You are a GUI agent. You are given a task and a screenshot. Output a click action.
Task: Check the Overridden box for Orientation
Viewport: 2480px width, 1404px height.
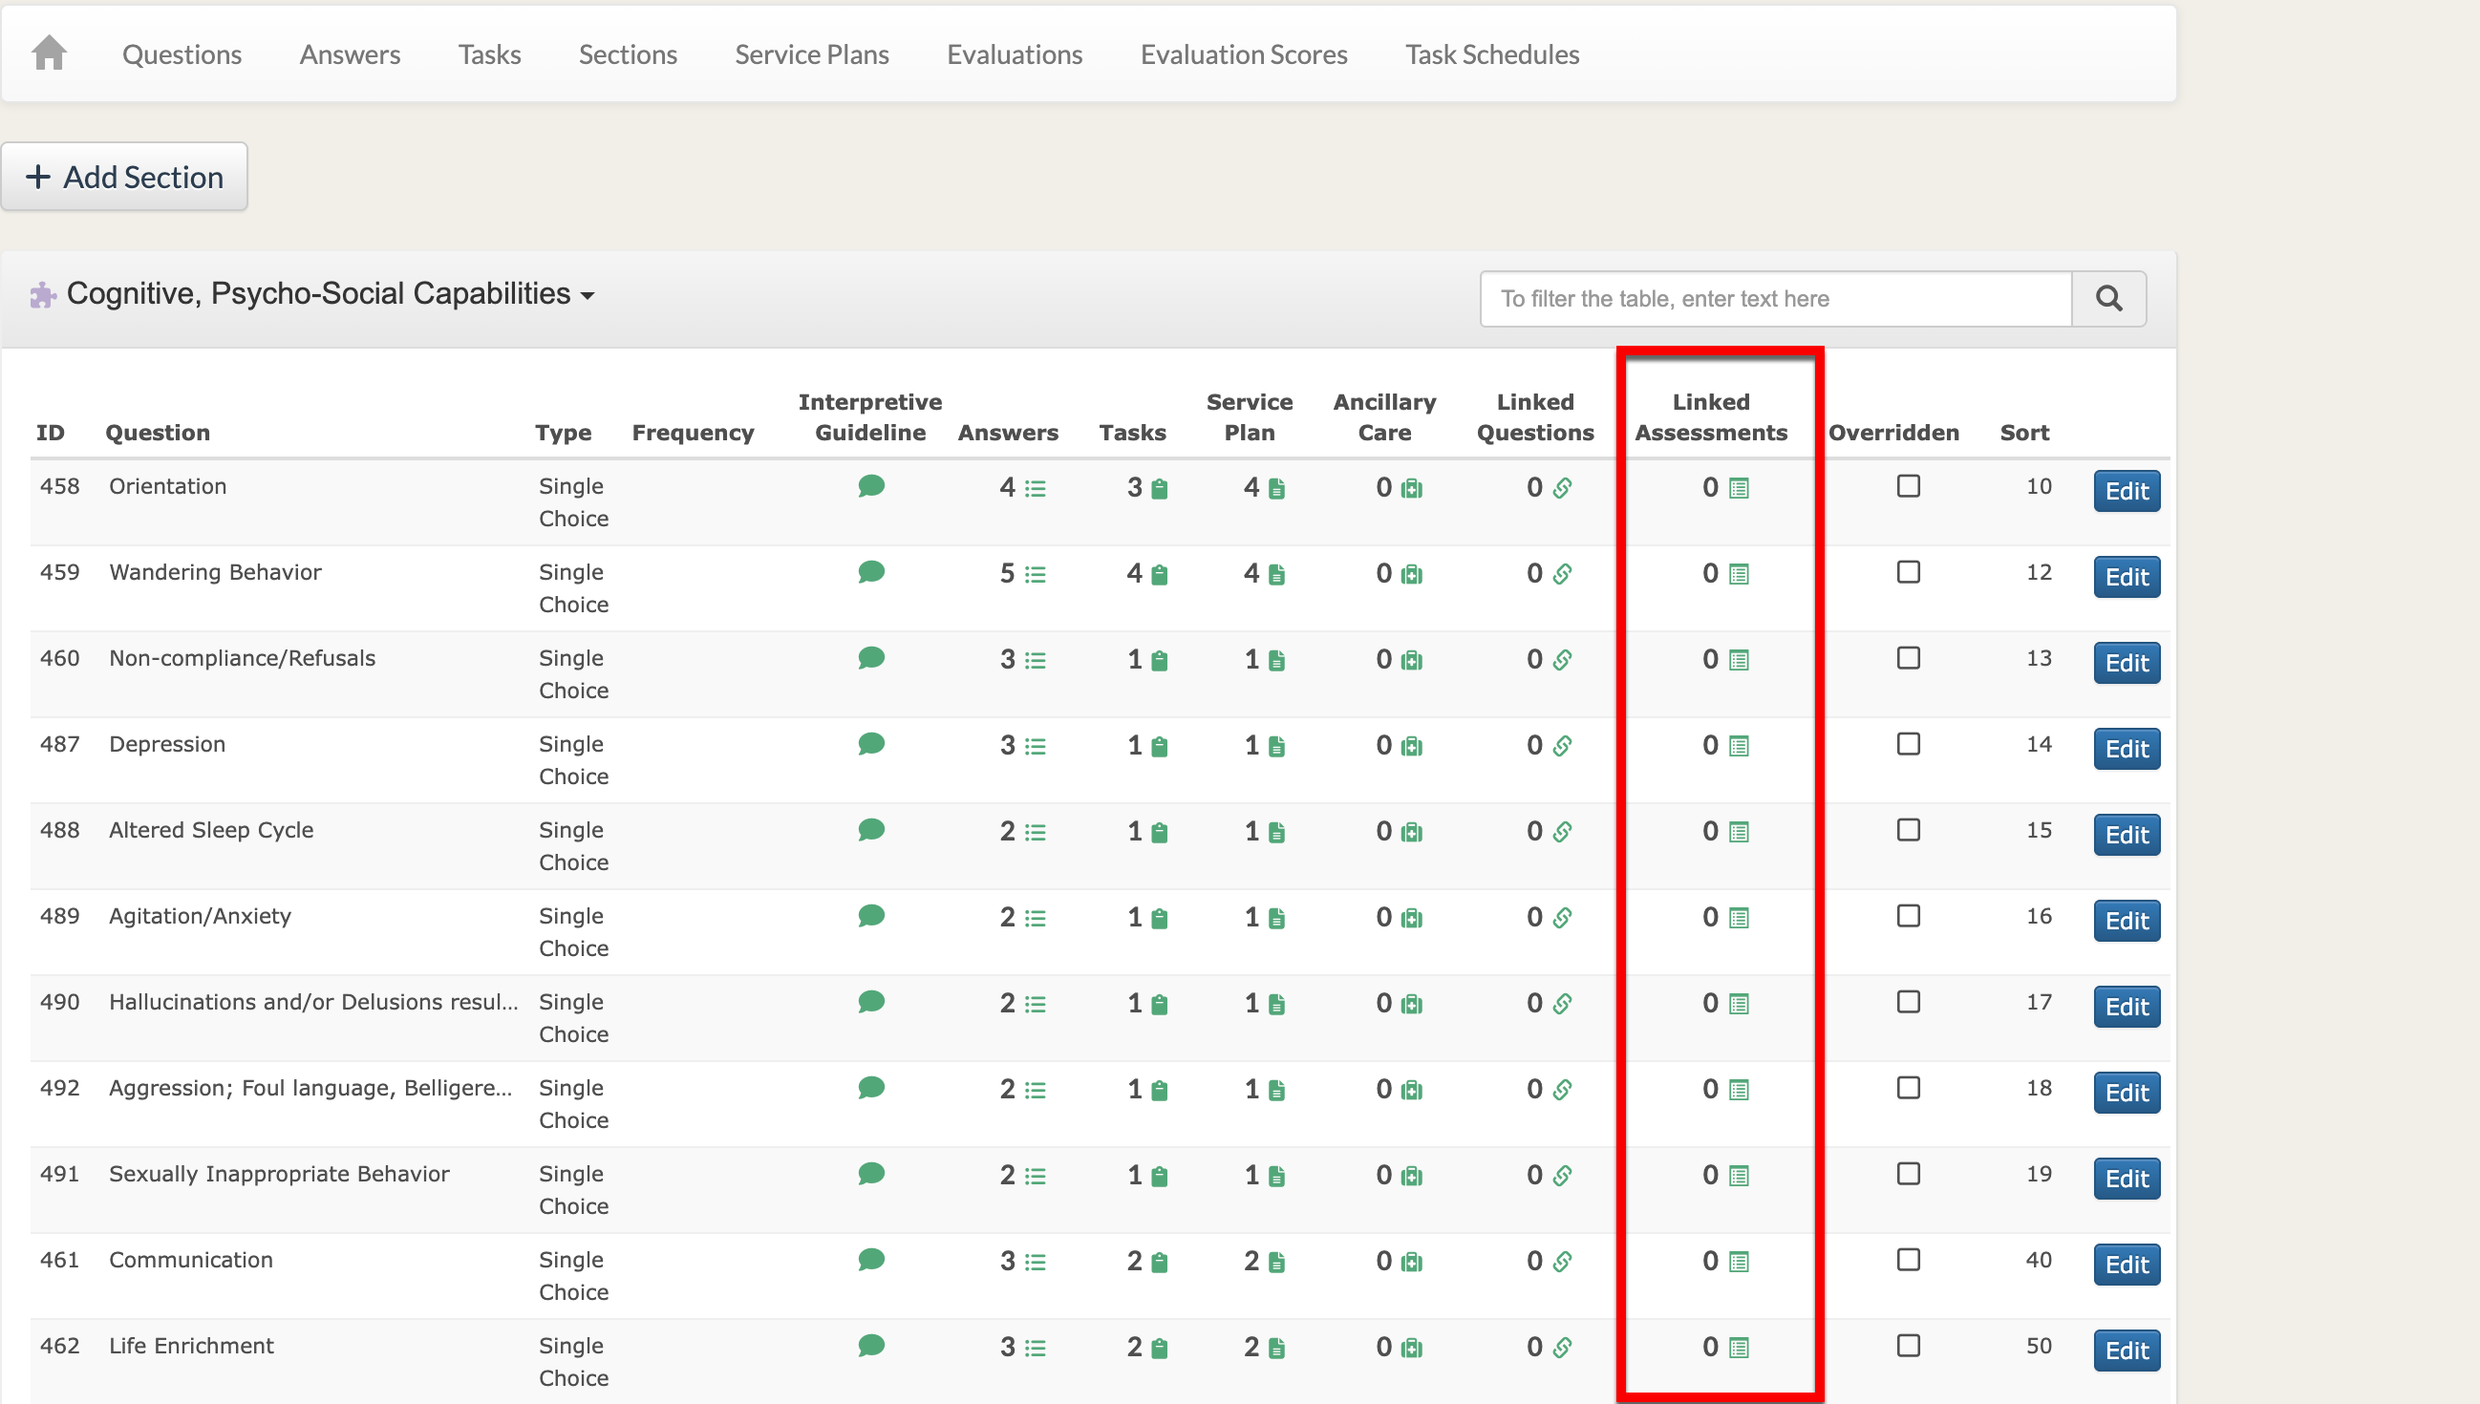click(x=1907, y=486)
